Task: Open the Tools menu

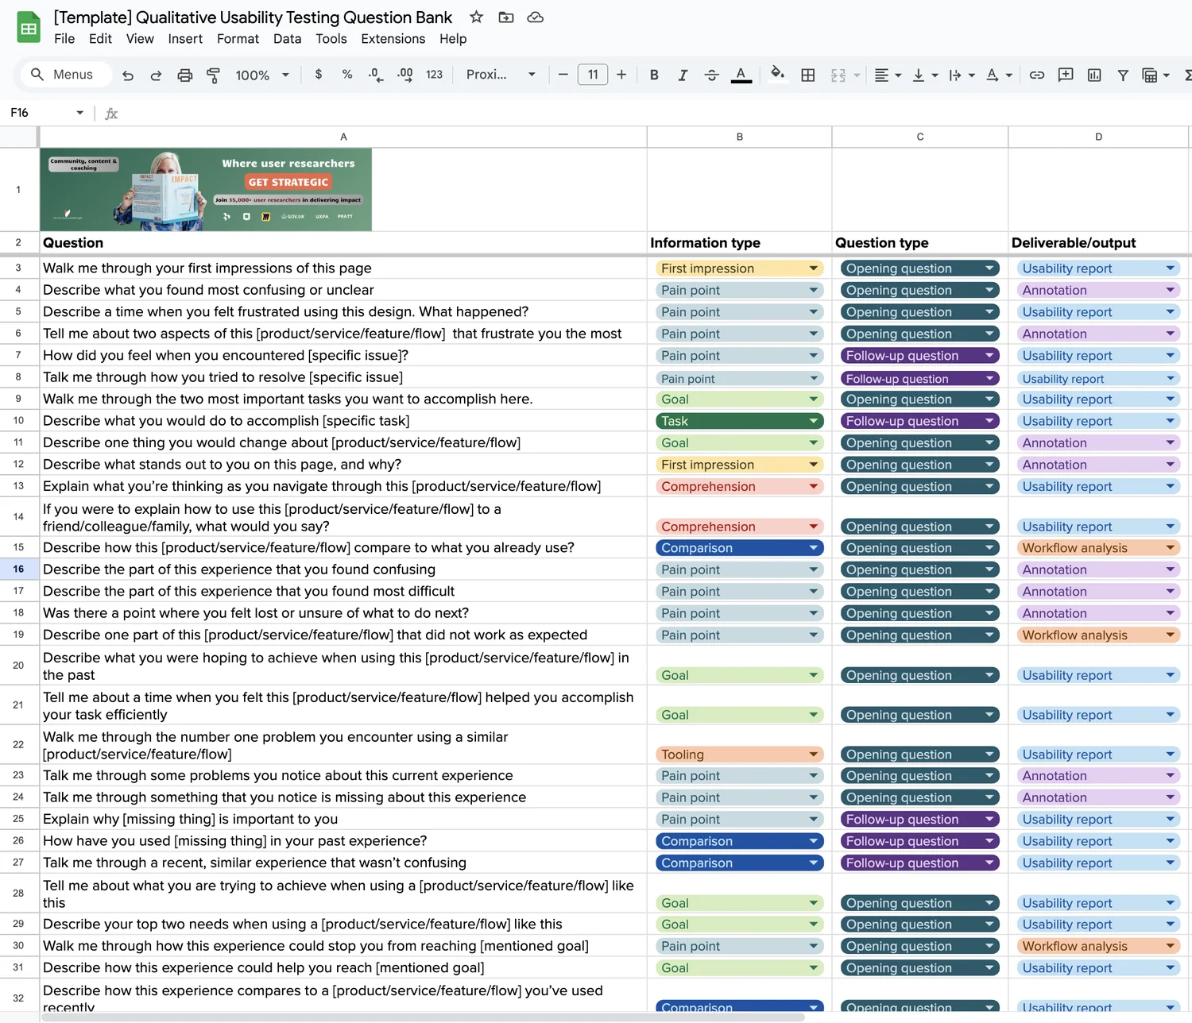Action: tap(331, 39)
